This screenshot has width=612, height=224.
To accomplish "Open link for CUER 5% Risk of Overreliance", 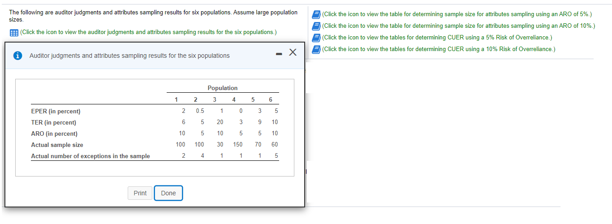I will click(x=437, y=38).
